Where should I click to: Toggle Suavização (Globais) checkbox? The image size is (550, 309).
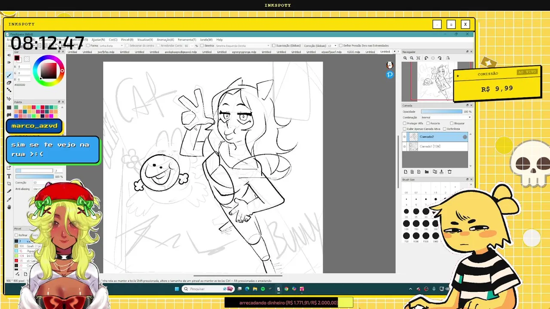click(273, 45)
